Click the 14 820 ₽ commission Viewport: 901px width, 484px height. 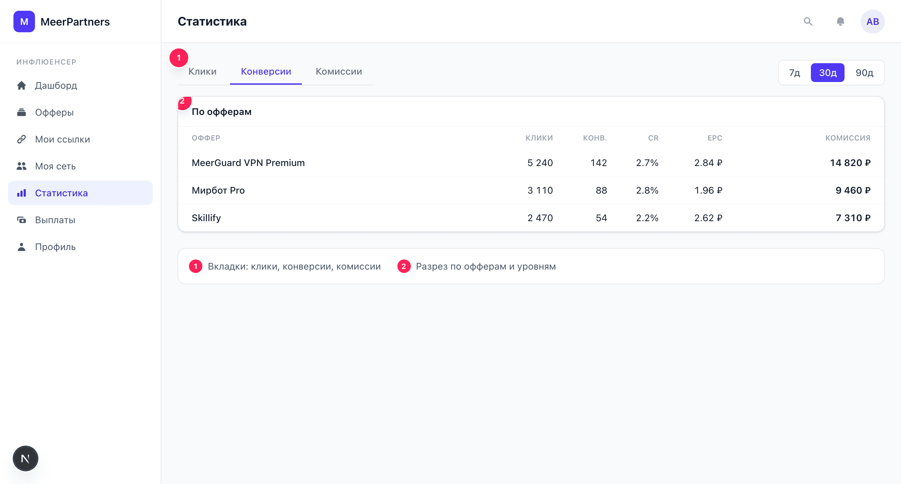pos(850,163)
